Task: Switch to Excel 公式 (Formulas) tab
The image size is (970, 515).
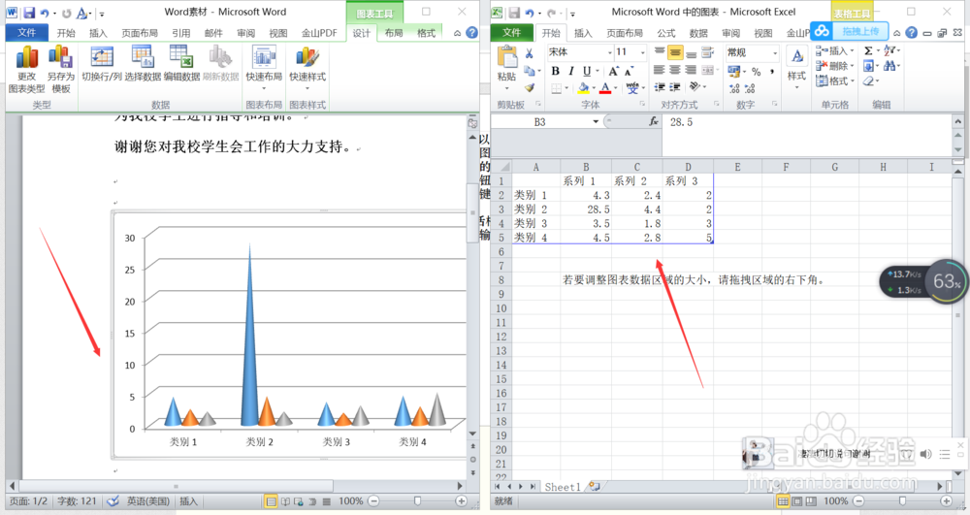Action: pyautogui.click(x=666, y=33)
